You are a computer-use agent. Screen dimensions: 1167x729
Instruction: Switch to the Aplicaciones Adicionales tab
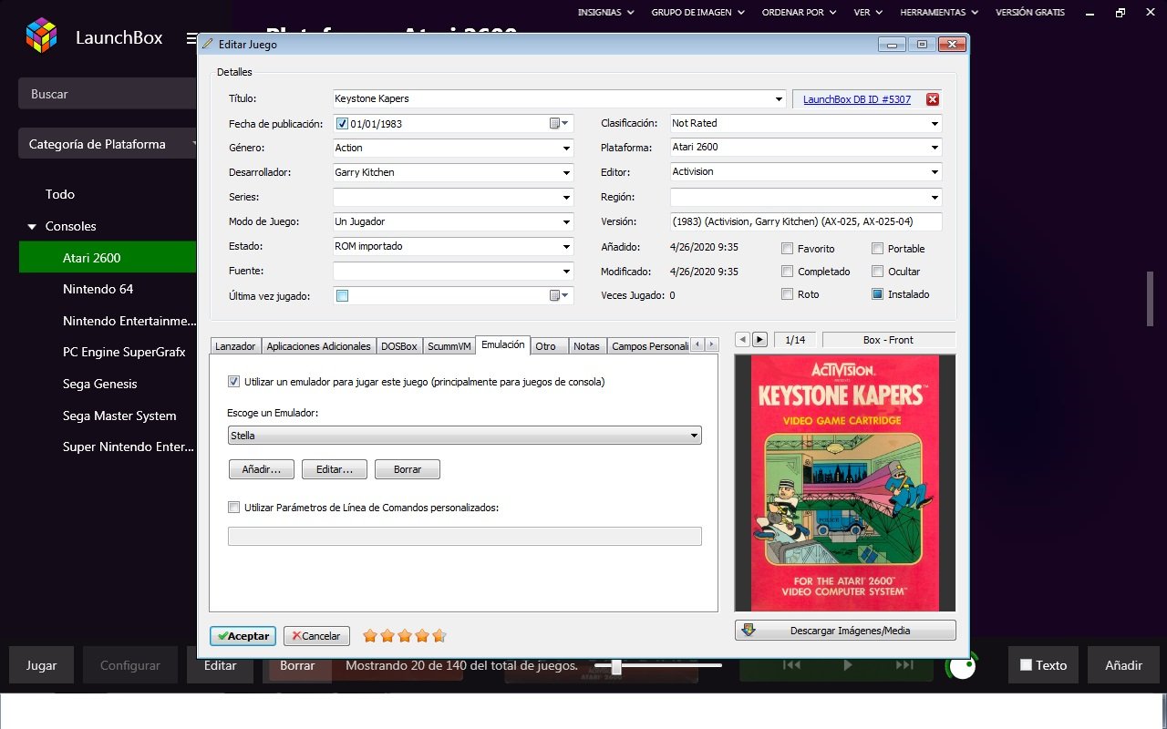pos(319,346)
